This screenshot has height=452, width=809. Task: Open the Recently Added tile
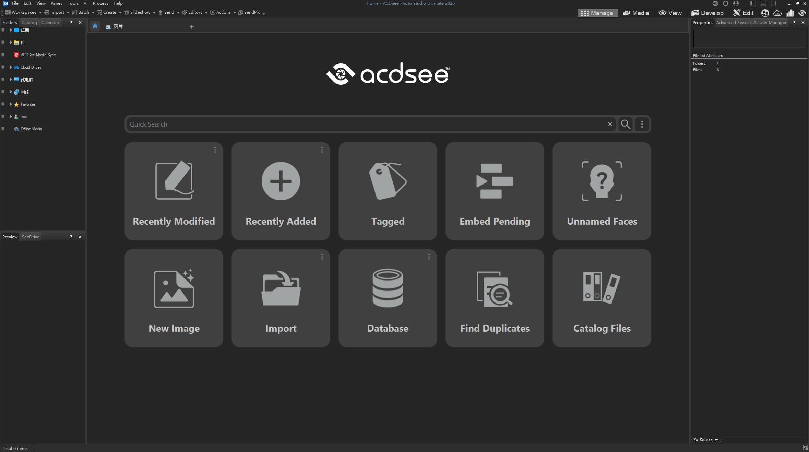click(281, 191)
